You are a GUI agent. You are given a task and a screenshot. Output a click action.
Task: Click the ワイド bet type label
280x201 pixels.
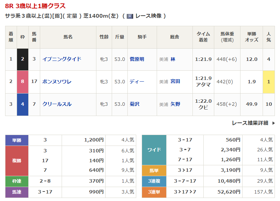(x=154, y=150)
